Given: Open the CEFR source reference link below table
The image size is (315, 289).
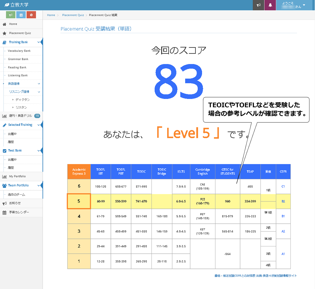Looking at the screenshot, I should point(255,276).
